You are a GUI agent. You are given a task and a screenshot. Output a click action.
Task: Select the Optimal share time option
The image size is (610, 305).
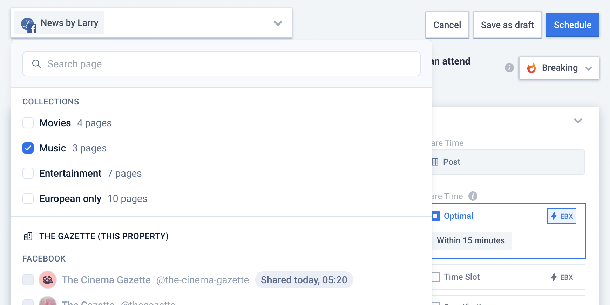pos(436,216)
